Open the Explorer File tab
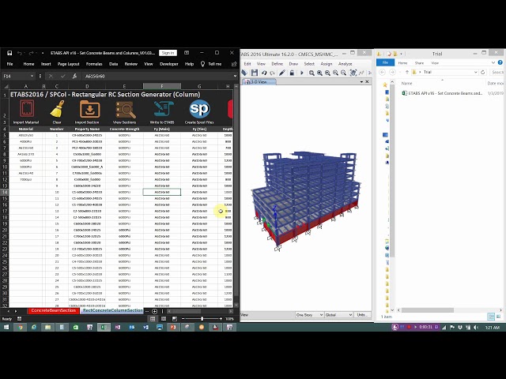This screenshot has width=506, height=379. click(x=385, y=62)
